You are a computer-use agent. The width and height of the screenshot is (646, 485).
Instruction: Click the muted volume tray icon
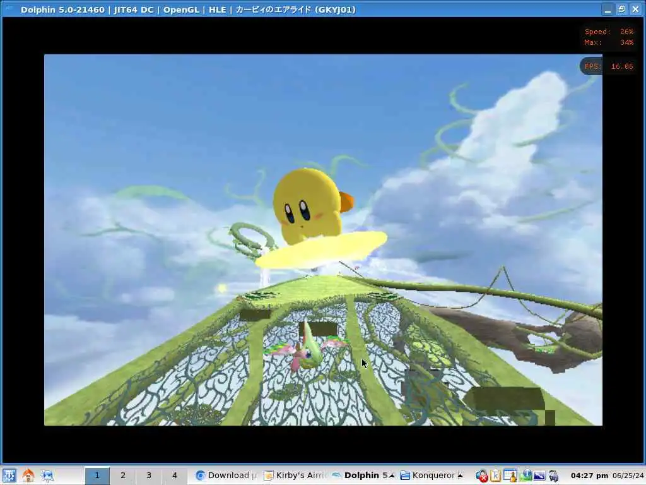pyautogui.click(x=481, y=476)
